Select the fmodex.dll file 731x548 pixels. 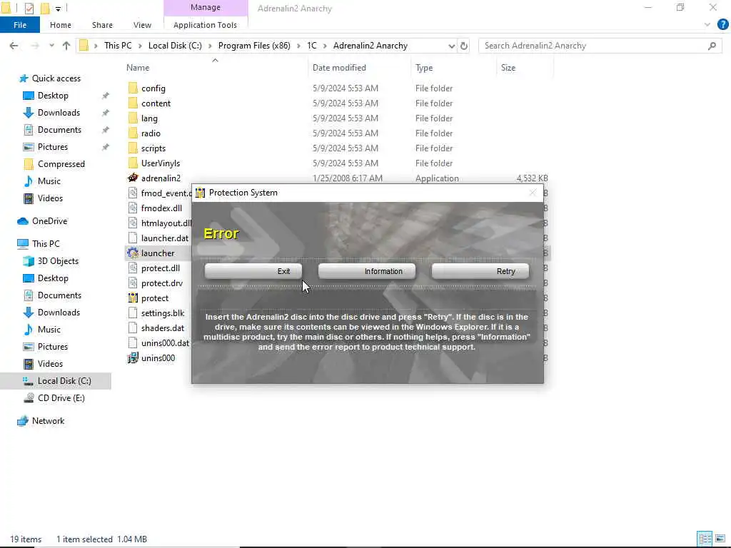[161, 208]
